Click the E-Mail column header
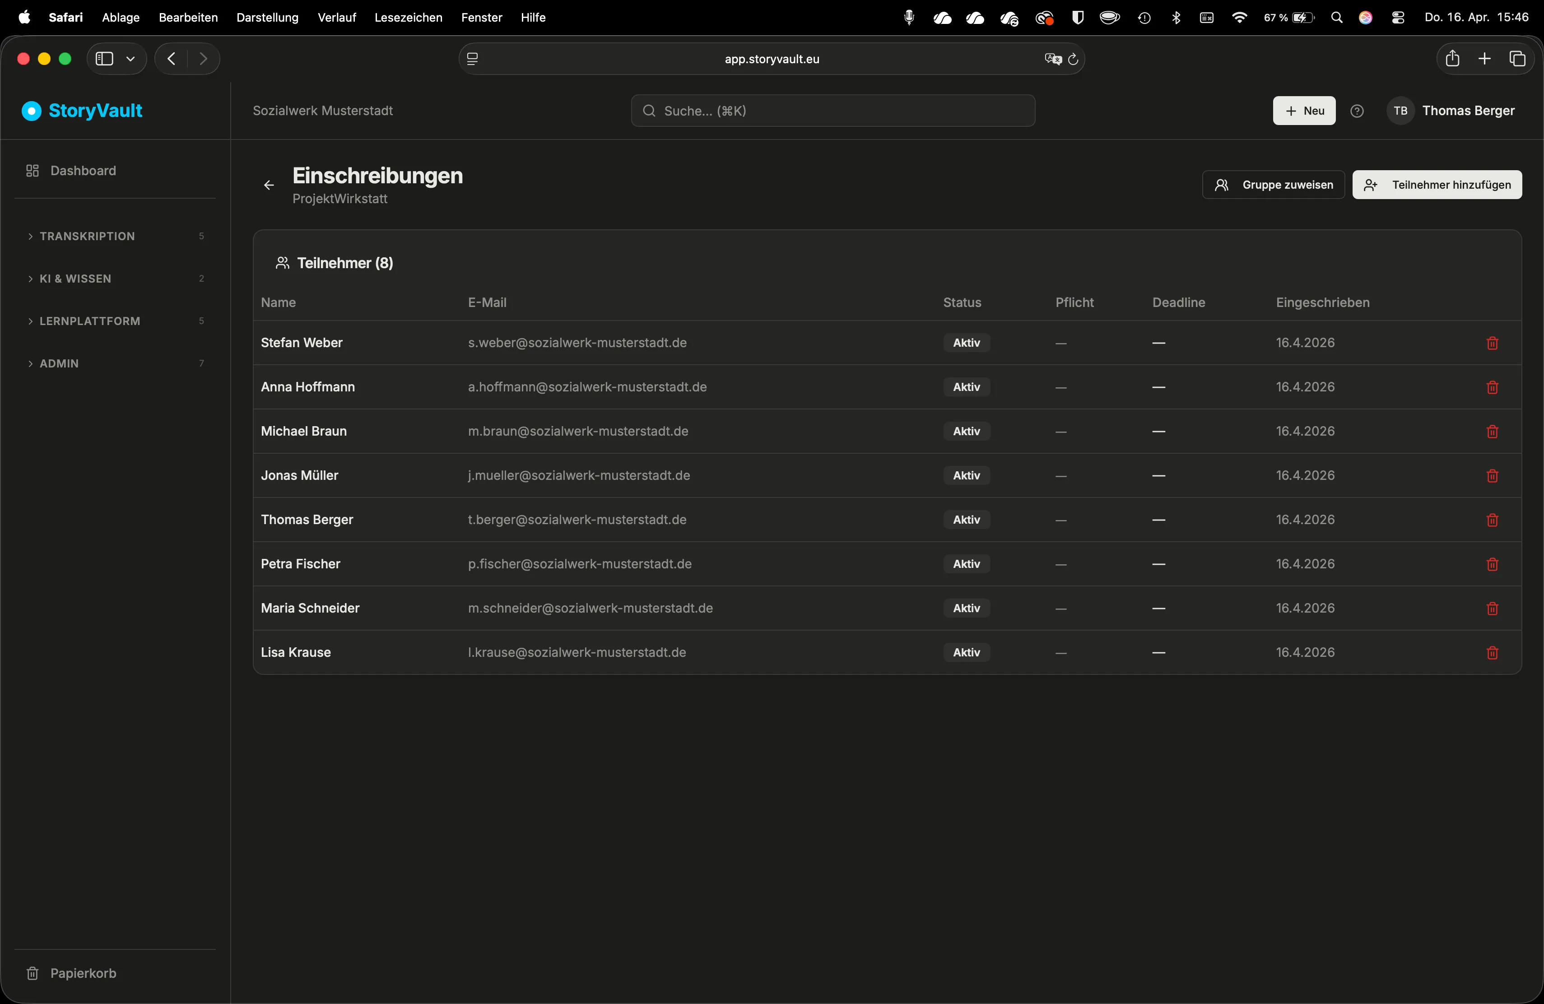The width and height of the screenshot is (1544, 1004). [487, 303]
